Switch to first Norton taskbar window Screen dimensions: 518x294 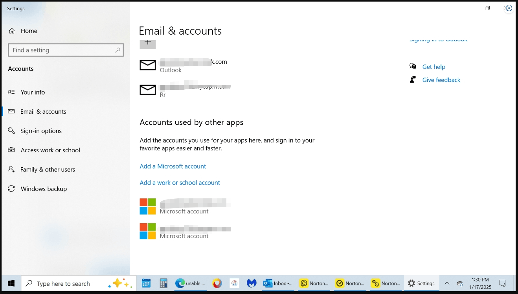pyautogui.click(x=314, y=283)
